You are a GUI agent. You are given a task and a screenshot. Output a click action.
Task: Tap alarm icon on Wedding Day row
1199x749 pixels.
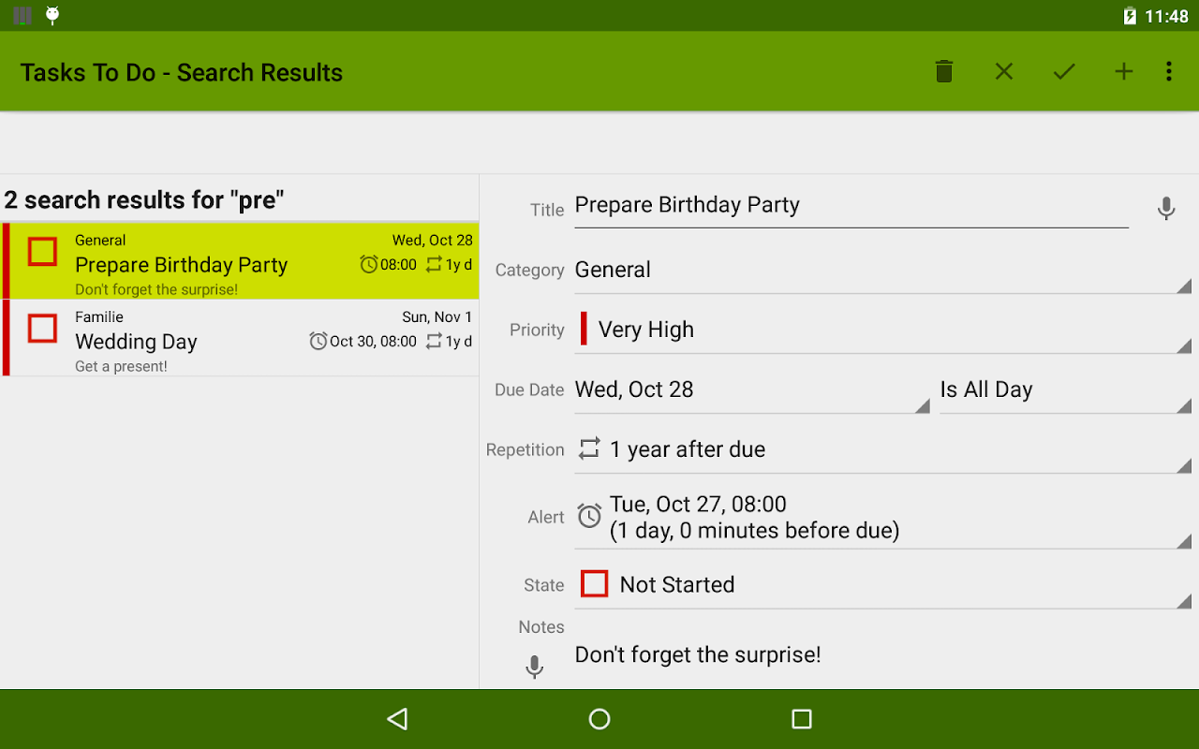318,342
